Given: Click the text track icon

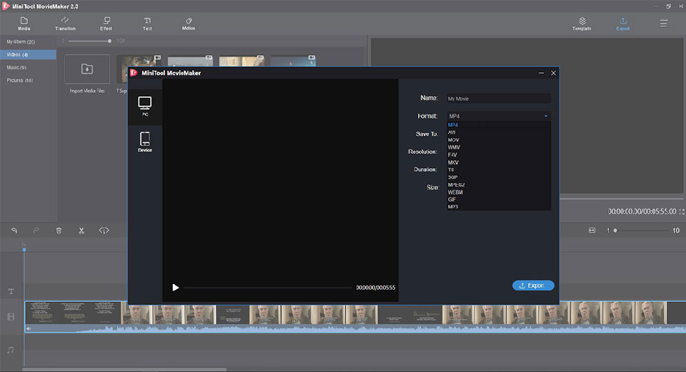Looking at the screenshot, I should (x=11, y=291).
